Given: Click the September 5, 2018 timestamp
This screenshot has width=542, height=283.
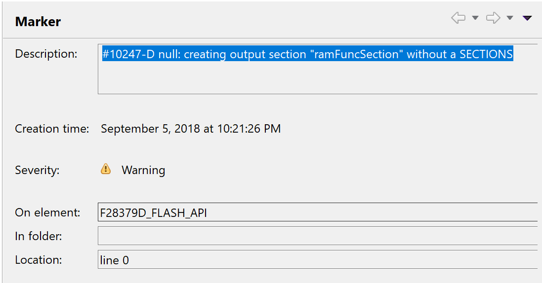Looking at the screenshot, I should coord(191,129).
